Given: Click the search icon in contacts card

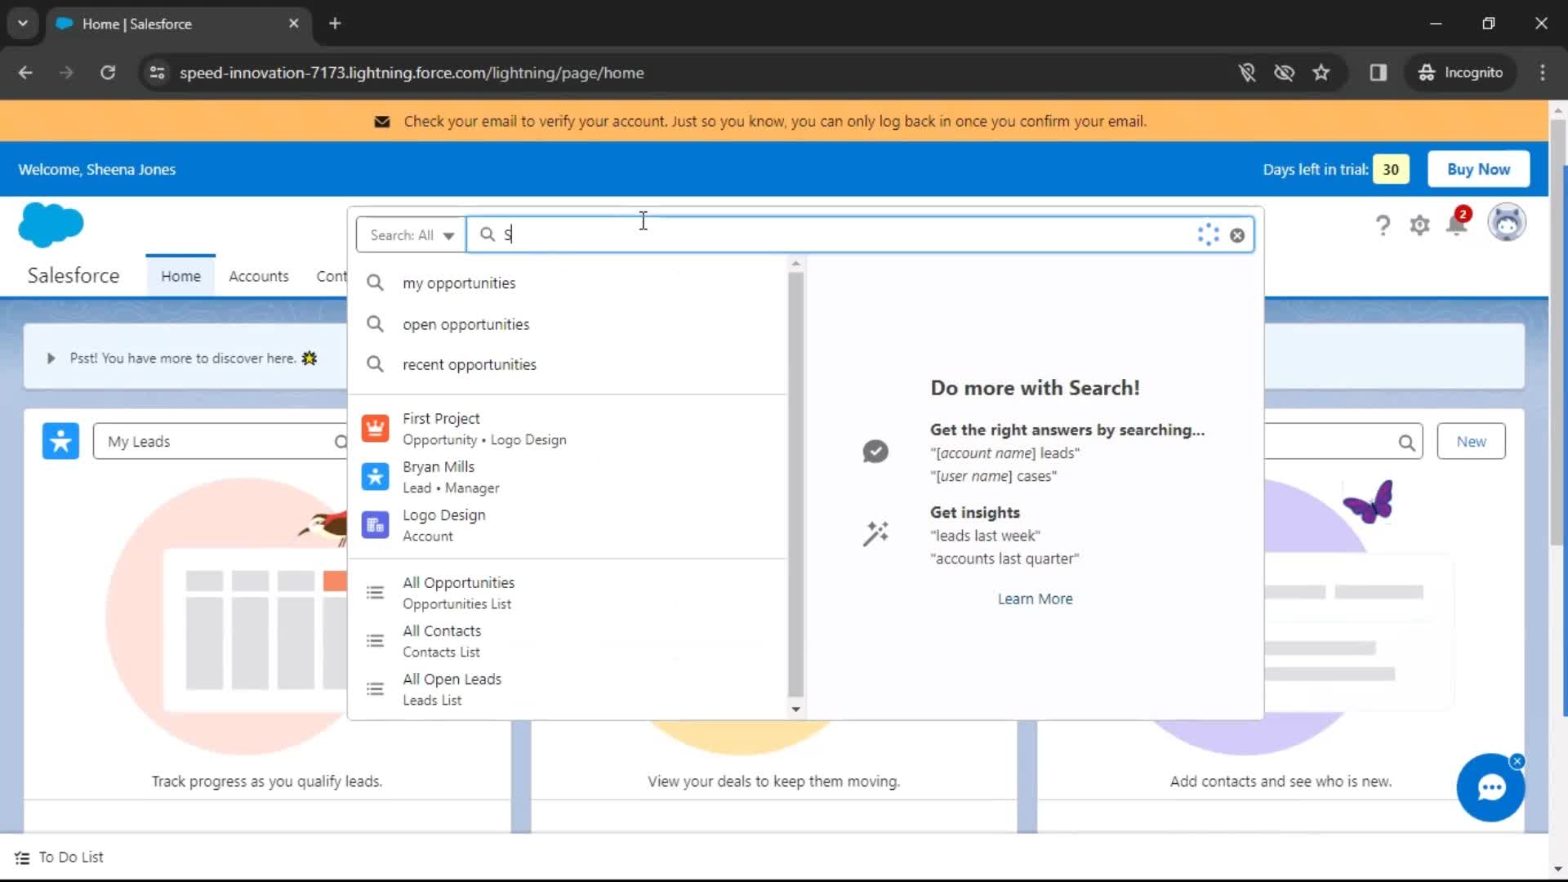Looking at the screenshot, I should pyautogui.click(x=1406, y=442).
